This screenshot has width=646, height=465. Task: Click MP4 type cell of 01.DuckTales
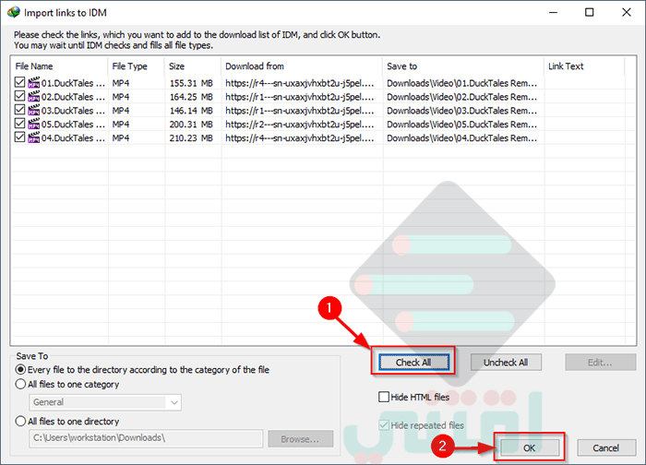(x=121, y=83)
